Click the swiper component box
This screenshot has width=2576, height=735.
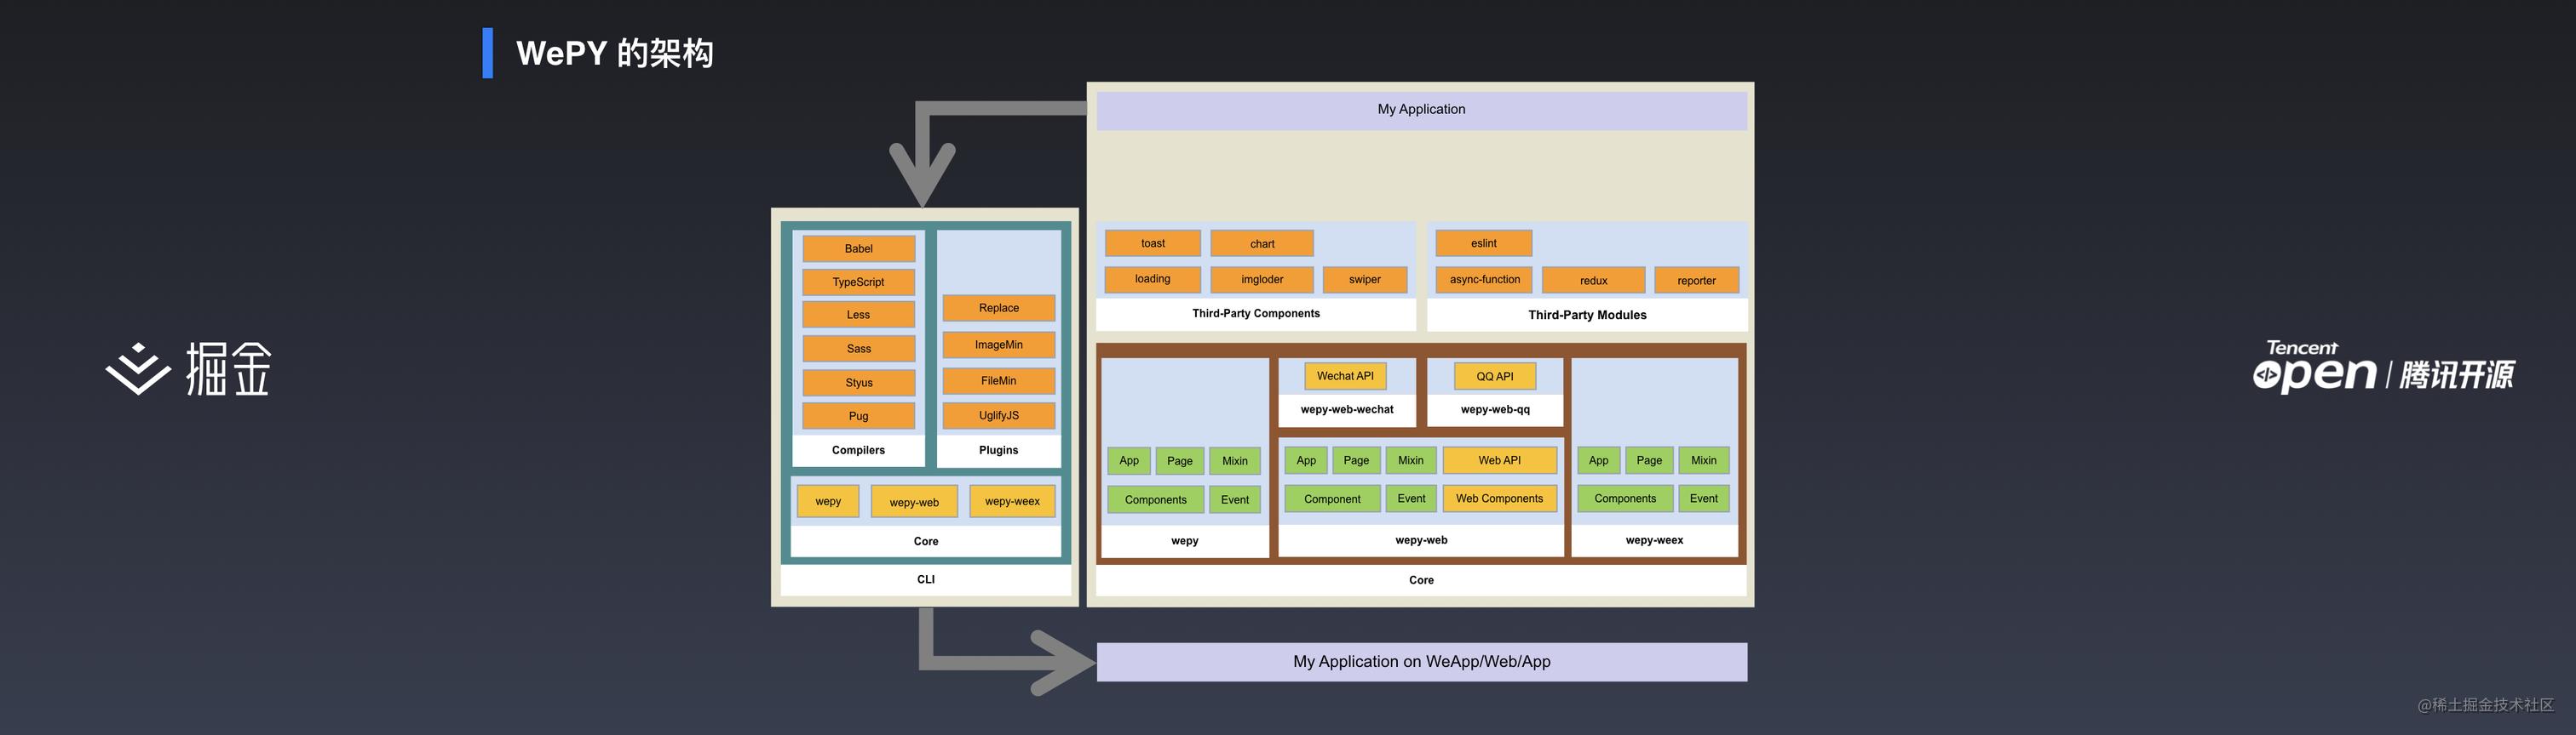1364,280
